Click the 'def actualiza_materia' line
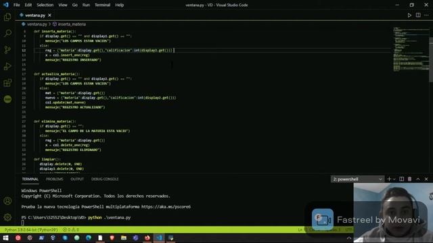This screenshot has width=433, height=243. [x=57, y=74]
